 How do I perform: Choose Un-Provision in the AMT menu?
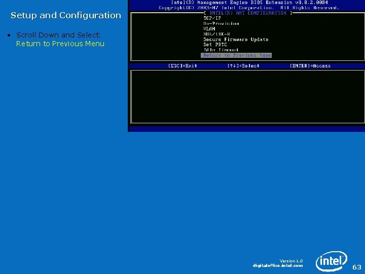tap(221, 23)
